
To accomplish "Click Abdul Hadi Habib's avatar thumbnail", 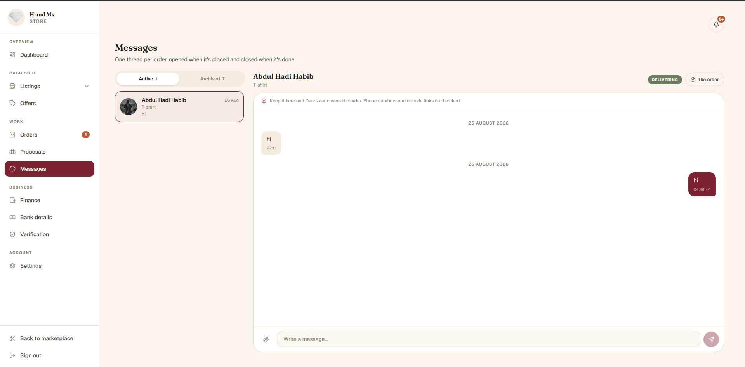I will pyautogui.click(x=129, y=107).
